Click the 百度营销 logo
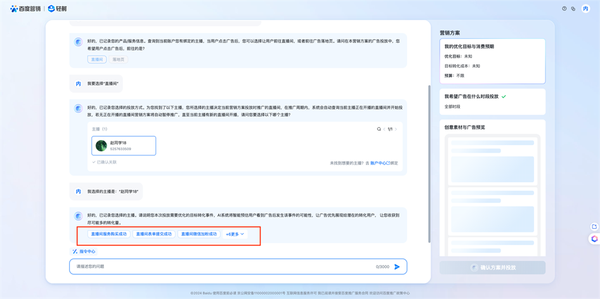 pyautogui.click(x=25, y=9)
